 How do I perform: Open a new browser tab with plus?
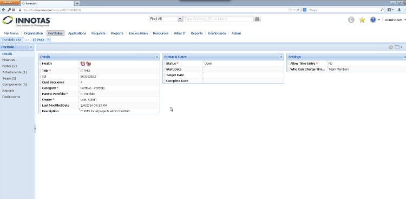coord(77,3)
